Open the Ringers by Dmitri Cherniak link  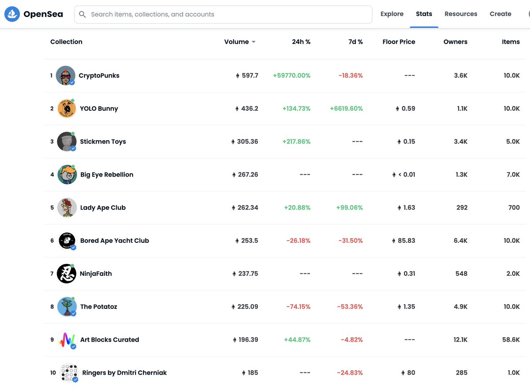(x=125, y=373)
